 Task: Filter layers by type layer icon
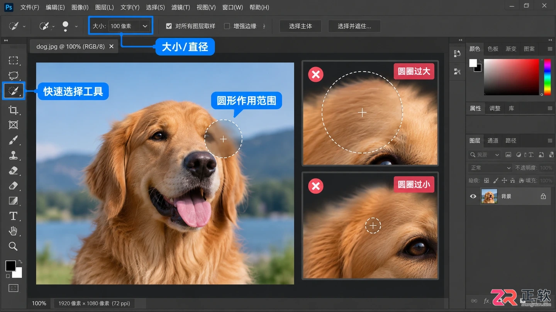pos(531,155)
